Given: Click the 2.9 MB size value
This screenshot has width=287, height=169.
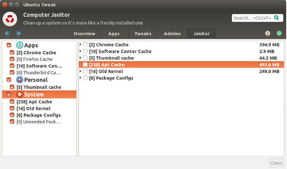Looking at the screenshot, I should pos(267,51).
